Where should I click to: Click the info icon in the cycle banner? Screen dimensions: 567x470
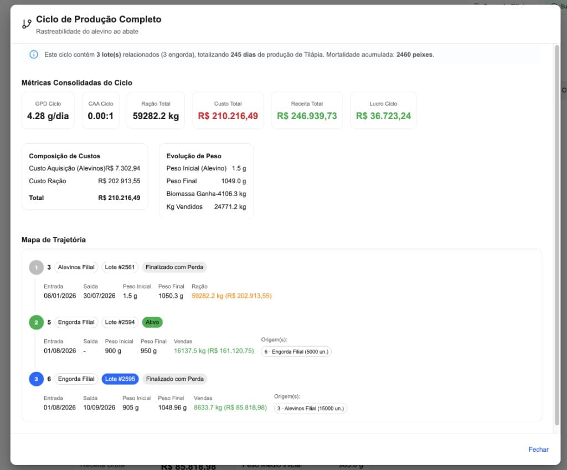tap(34, 55)
